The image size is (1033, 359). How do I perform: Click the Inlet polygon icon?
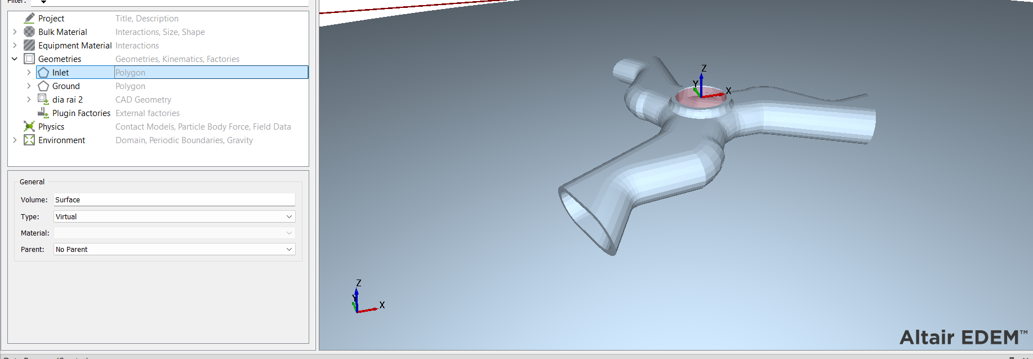coord(43,72)
